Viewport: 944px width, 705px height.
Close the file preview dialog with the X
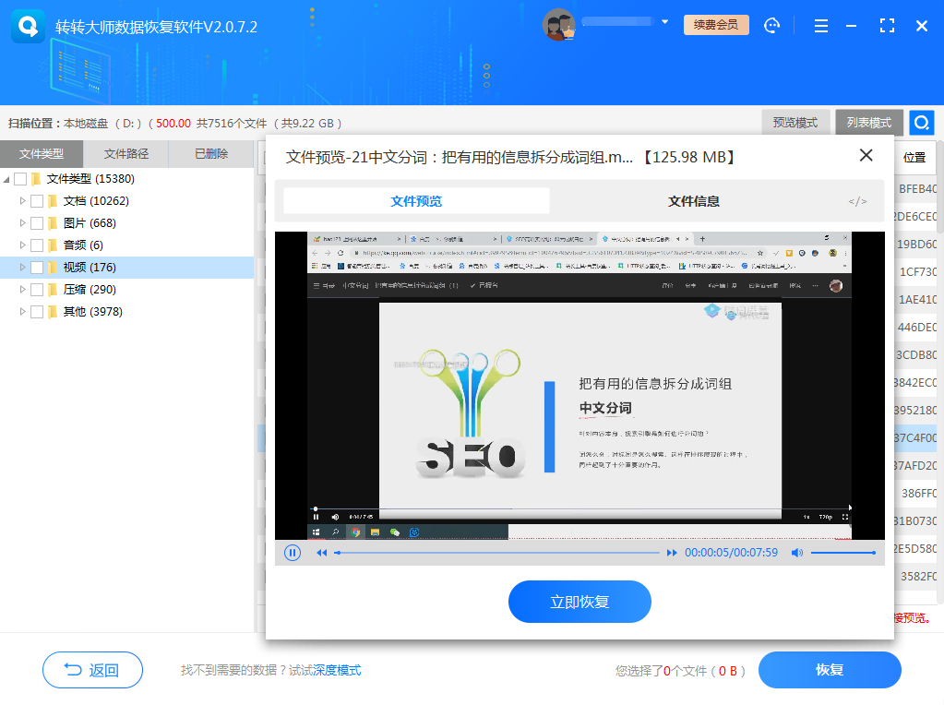tap(866, 155)
